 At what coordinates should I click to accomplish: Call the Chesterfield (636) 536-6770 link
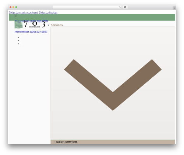coord(31,21)
